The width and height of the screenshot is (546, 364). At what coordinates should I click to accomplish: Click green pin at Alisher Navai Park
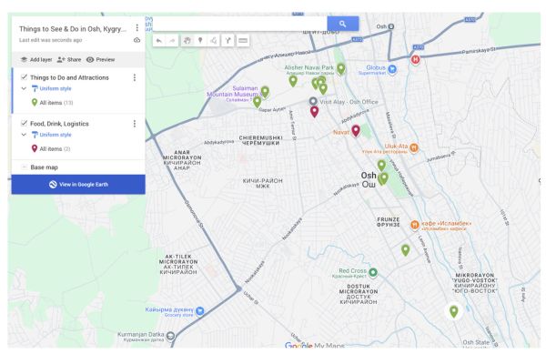(341, 69)
